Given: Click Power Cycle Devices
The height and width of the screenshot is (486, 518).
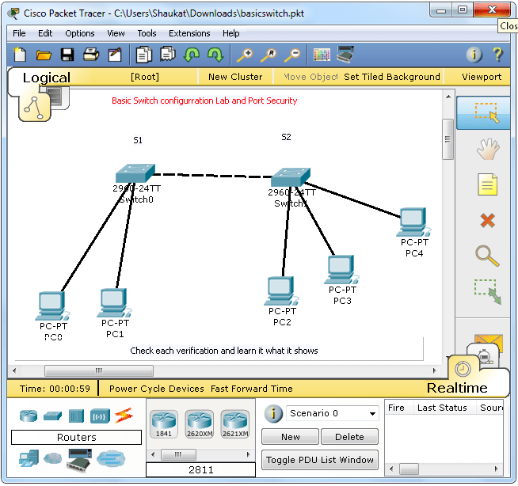Looking at the screenshot, I should click(x=157, y=389).
